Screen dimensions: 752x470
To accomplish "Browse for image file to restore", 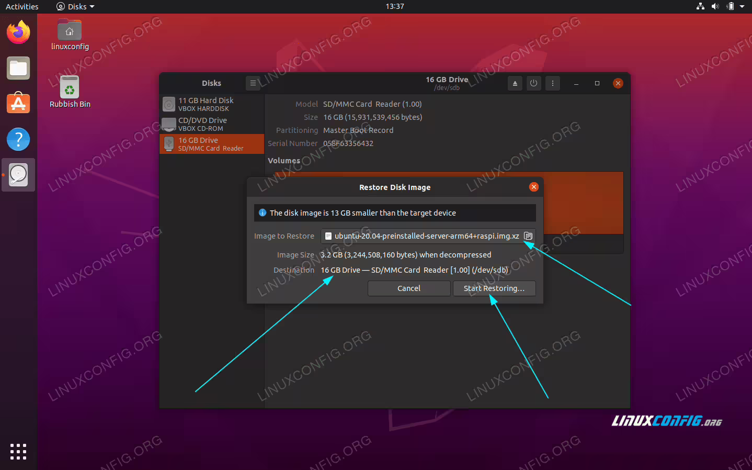I will click(x=528, y=236).
